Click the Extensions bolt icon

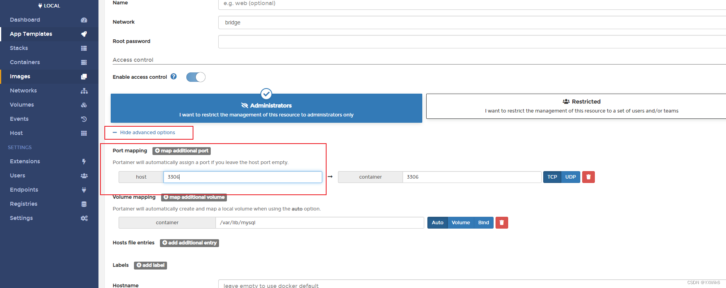(84, 162)
